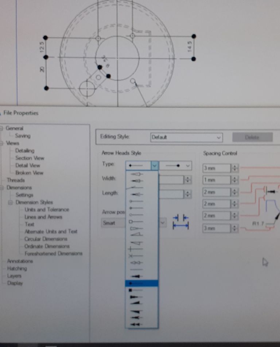
Task: Open Ordinate Dimensions page
Action: point(47,246)
